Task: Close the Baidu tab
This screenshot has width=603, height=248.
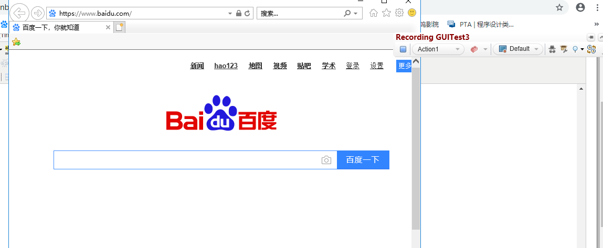Action: coord(108,27)
